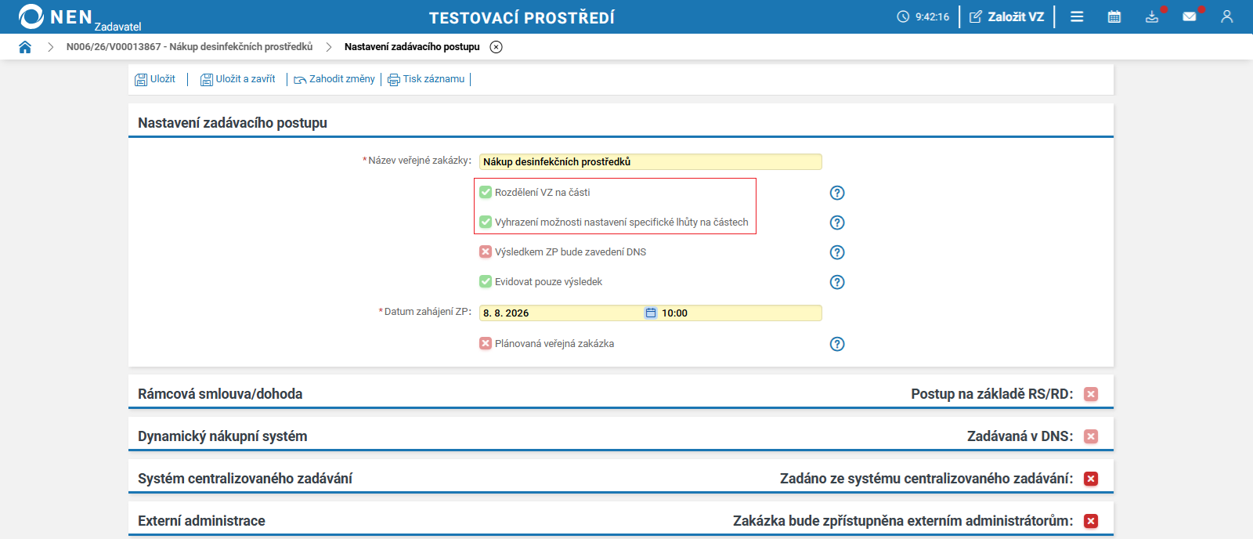Click Zahodit změny
Viewport: 1253px width, 539px height.
[x=334, y=79]
